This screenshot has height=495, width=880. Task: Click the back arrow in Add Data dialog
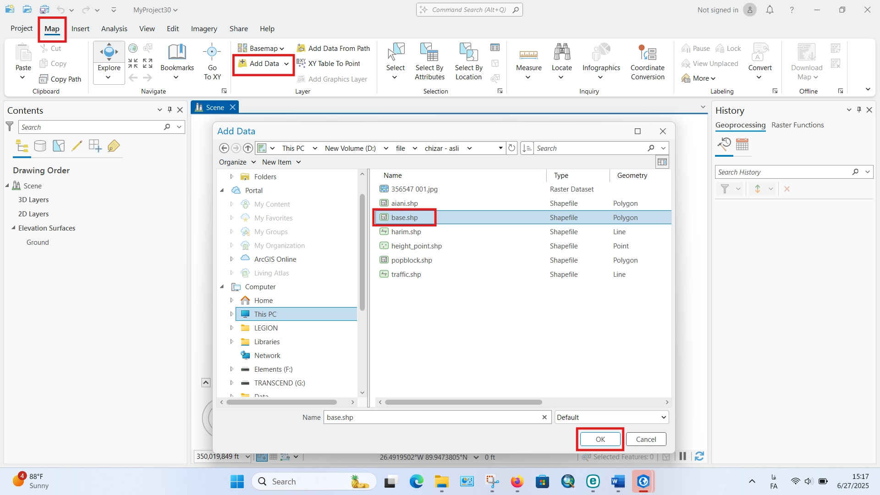[x=224, y=148]
